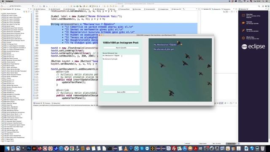Viewport: 270px width, 152px height.
Task: Click the bird photo preview panel
Action: (x=180, y=70)
